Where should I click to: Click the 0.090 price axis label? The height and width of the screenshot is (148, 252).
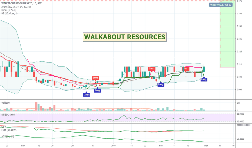click(x=239, y=90)
